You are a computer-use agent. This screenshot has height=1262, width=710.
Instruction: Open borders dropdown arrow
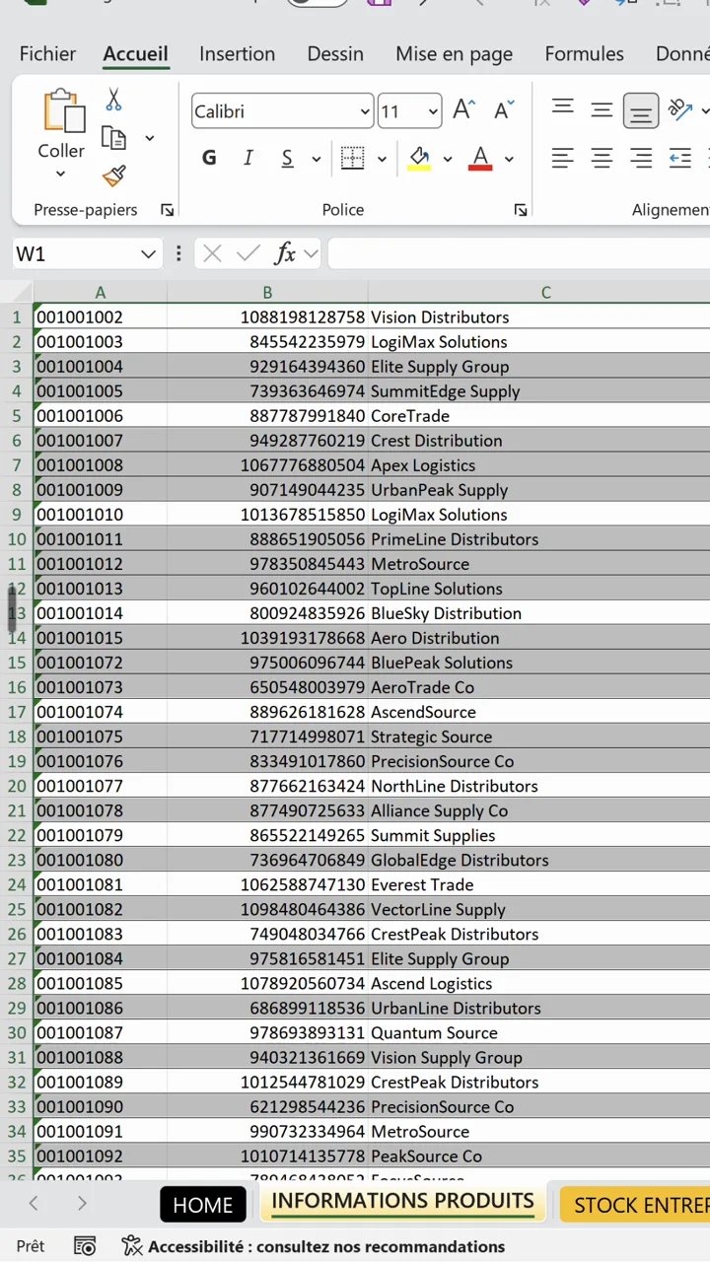tap(382, 159)
